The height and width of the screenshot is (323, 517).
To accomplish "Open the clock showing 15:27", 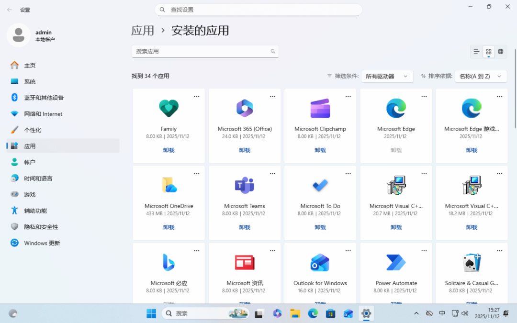I will click(487, 313).
